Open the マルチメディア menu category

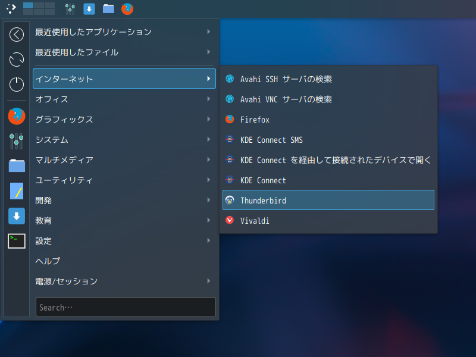[124, 159]
